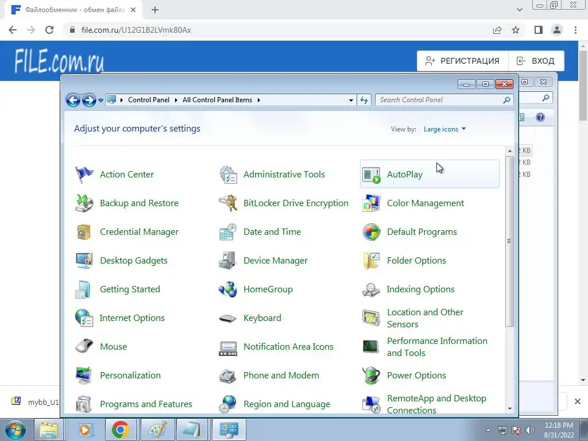Close the Chrome downloads bar
The width and height of the screenshot is (588, 441).
[x=578, y=401]
